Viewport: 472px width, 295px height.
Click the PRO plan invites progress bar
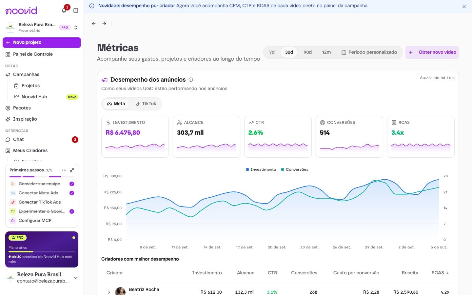tap(42, 252)
